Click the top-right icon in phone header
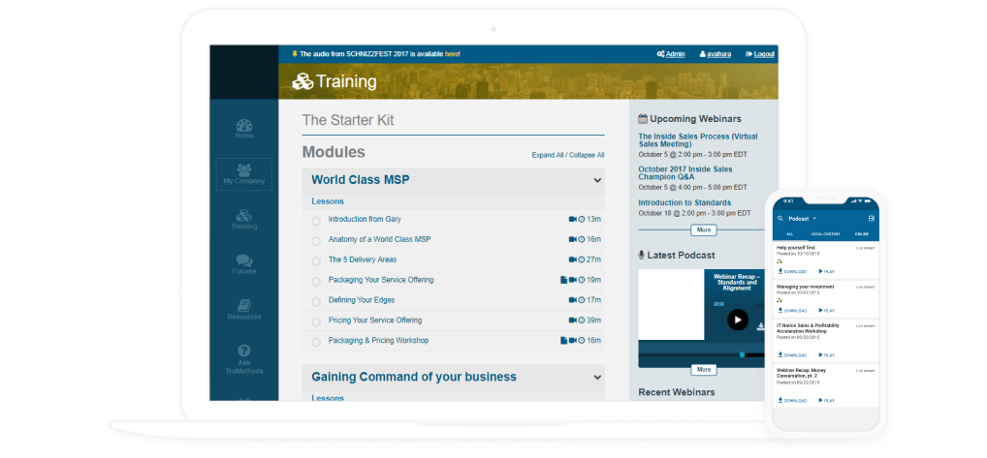This screenshot has width=987, height=458. 872,219
